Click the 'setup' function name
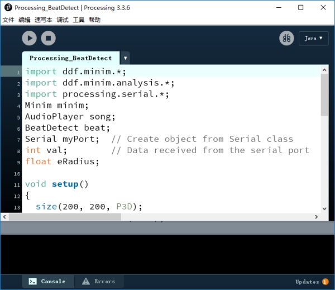The height and width of the screenshot is (290, 335). pyautogui.click(x=65, y=184)
